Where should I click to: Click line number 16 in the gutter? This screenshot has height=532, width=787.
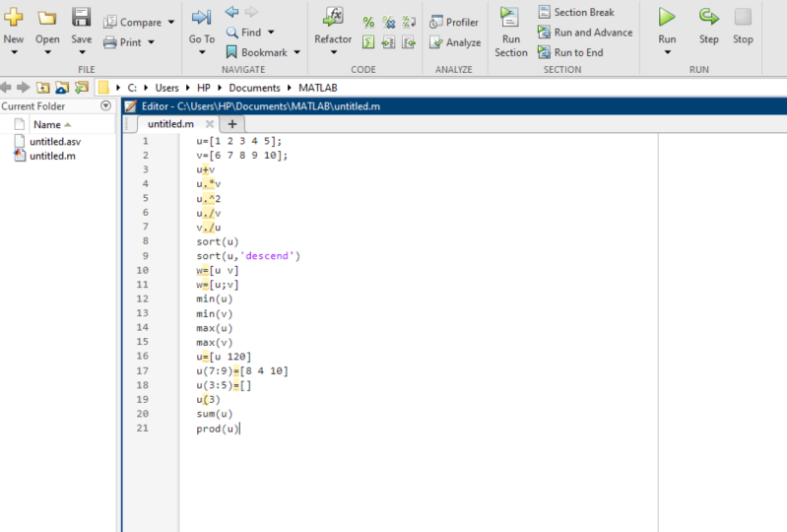143,356
